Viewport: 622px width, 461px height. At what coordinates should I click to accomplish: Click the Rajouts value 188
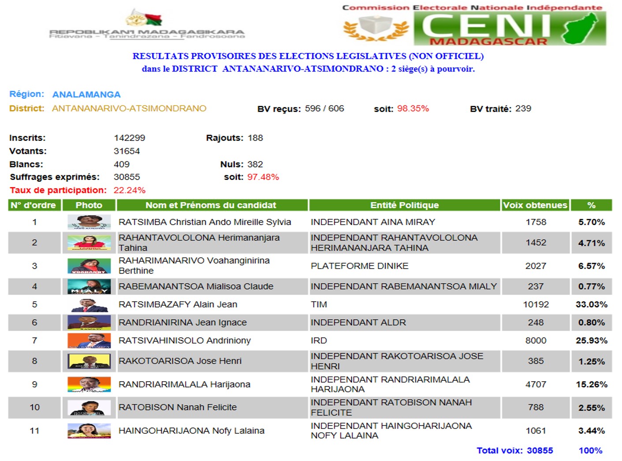click(255, 138)
